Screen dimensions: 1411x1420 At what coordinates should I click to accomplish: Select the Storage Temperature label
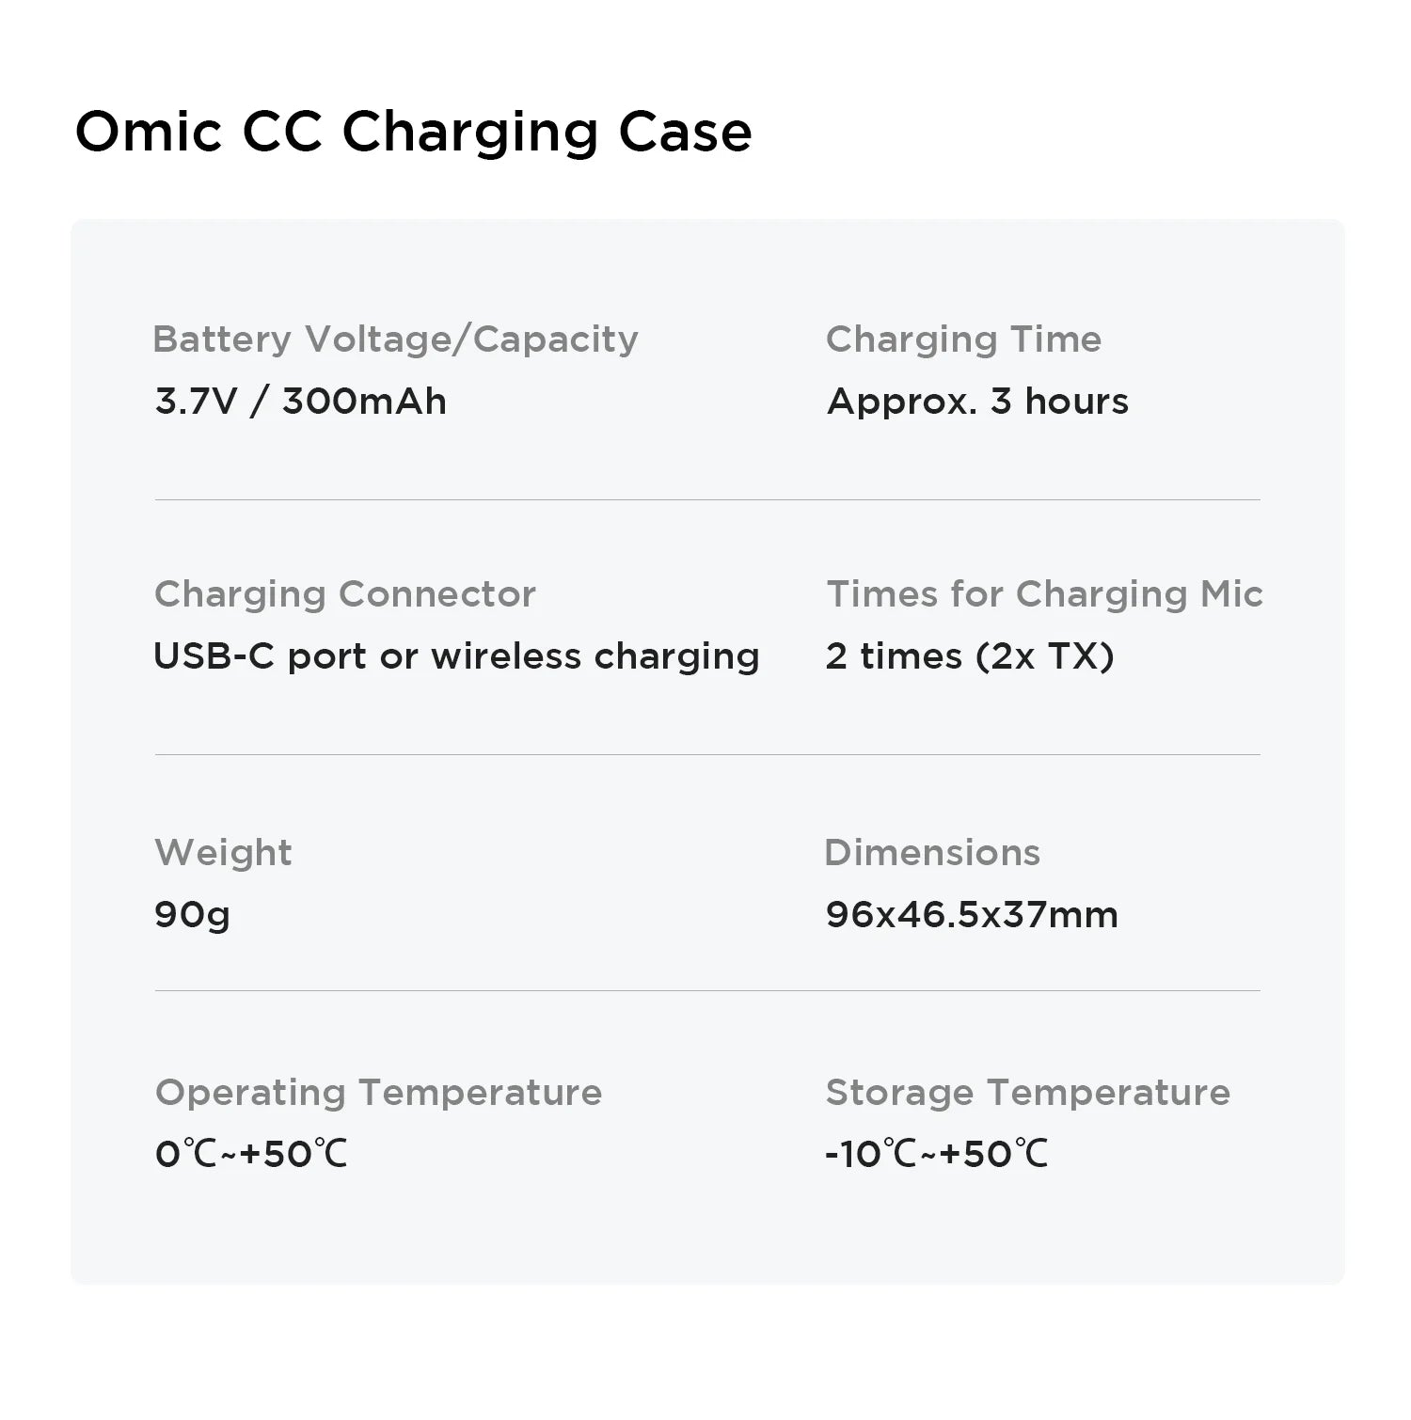(x=1027, y=1093)
